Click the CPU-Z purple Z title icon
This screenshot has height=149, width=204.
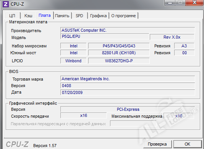6,4
